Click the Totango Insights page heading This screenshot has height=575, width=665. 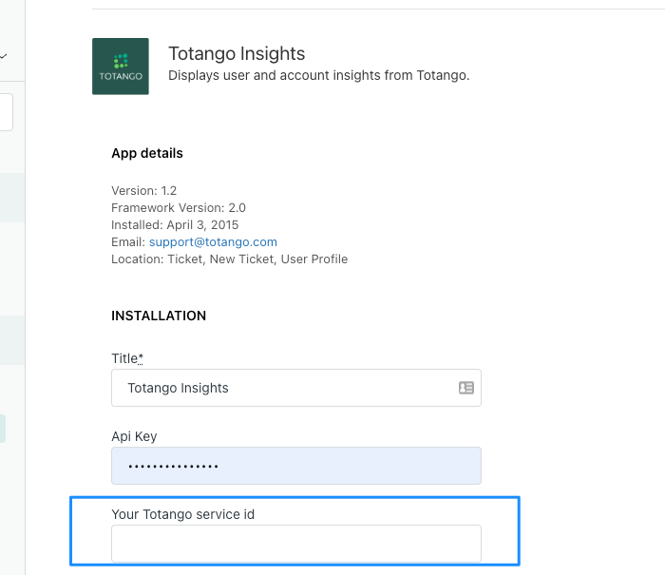[x=237, y=53]
